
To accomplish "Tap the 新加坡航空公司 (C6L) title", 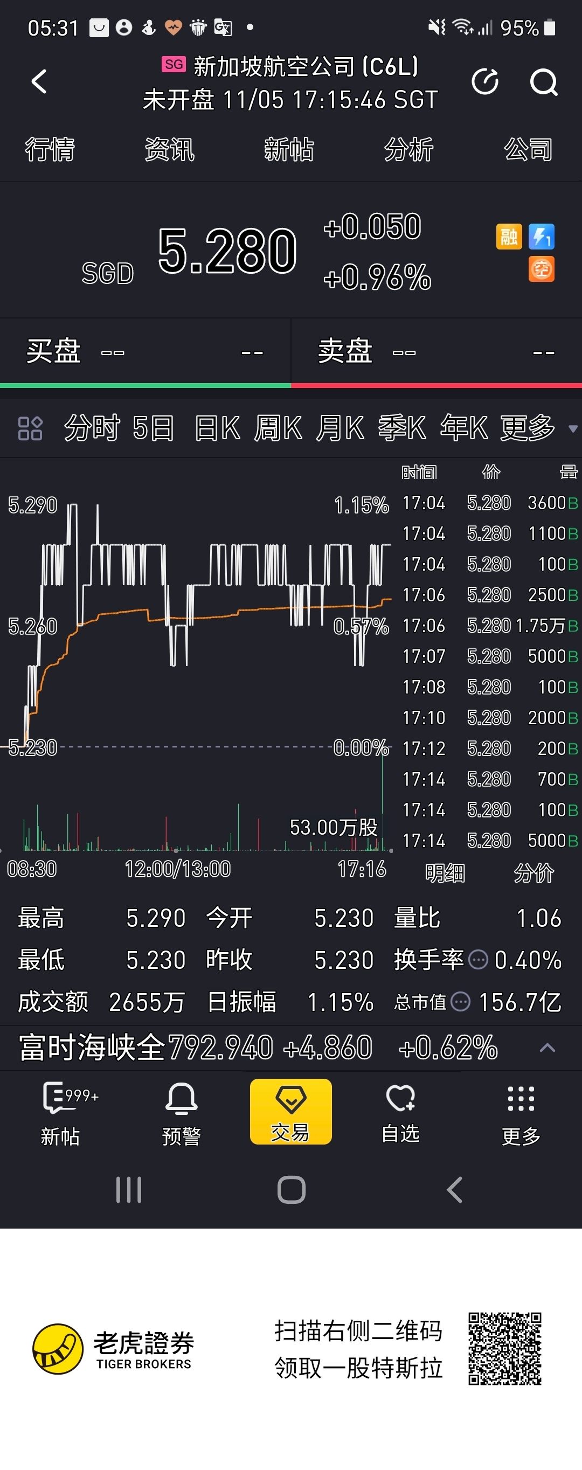I will click(306, 67).
